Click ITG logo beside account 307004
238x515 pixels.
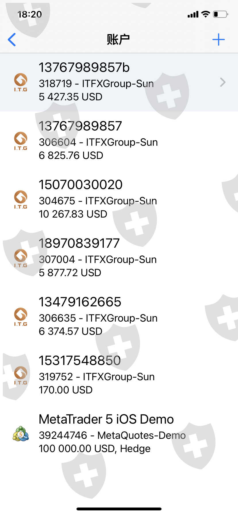pyautogui.click(x=21, y=258)
